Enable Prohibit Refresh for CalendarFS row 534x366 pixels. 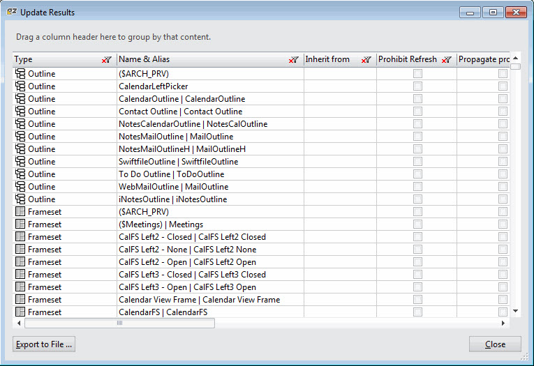(x=417, y=312)
